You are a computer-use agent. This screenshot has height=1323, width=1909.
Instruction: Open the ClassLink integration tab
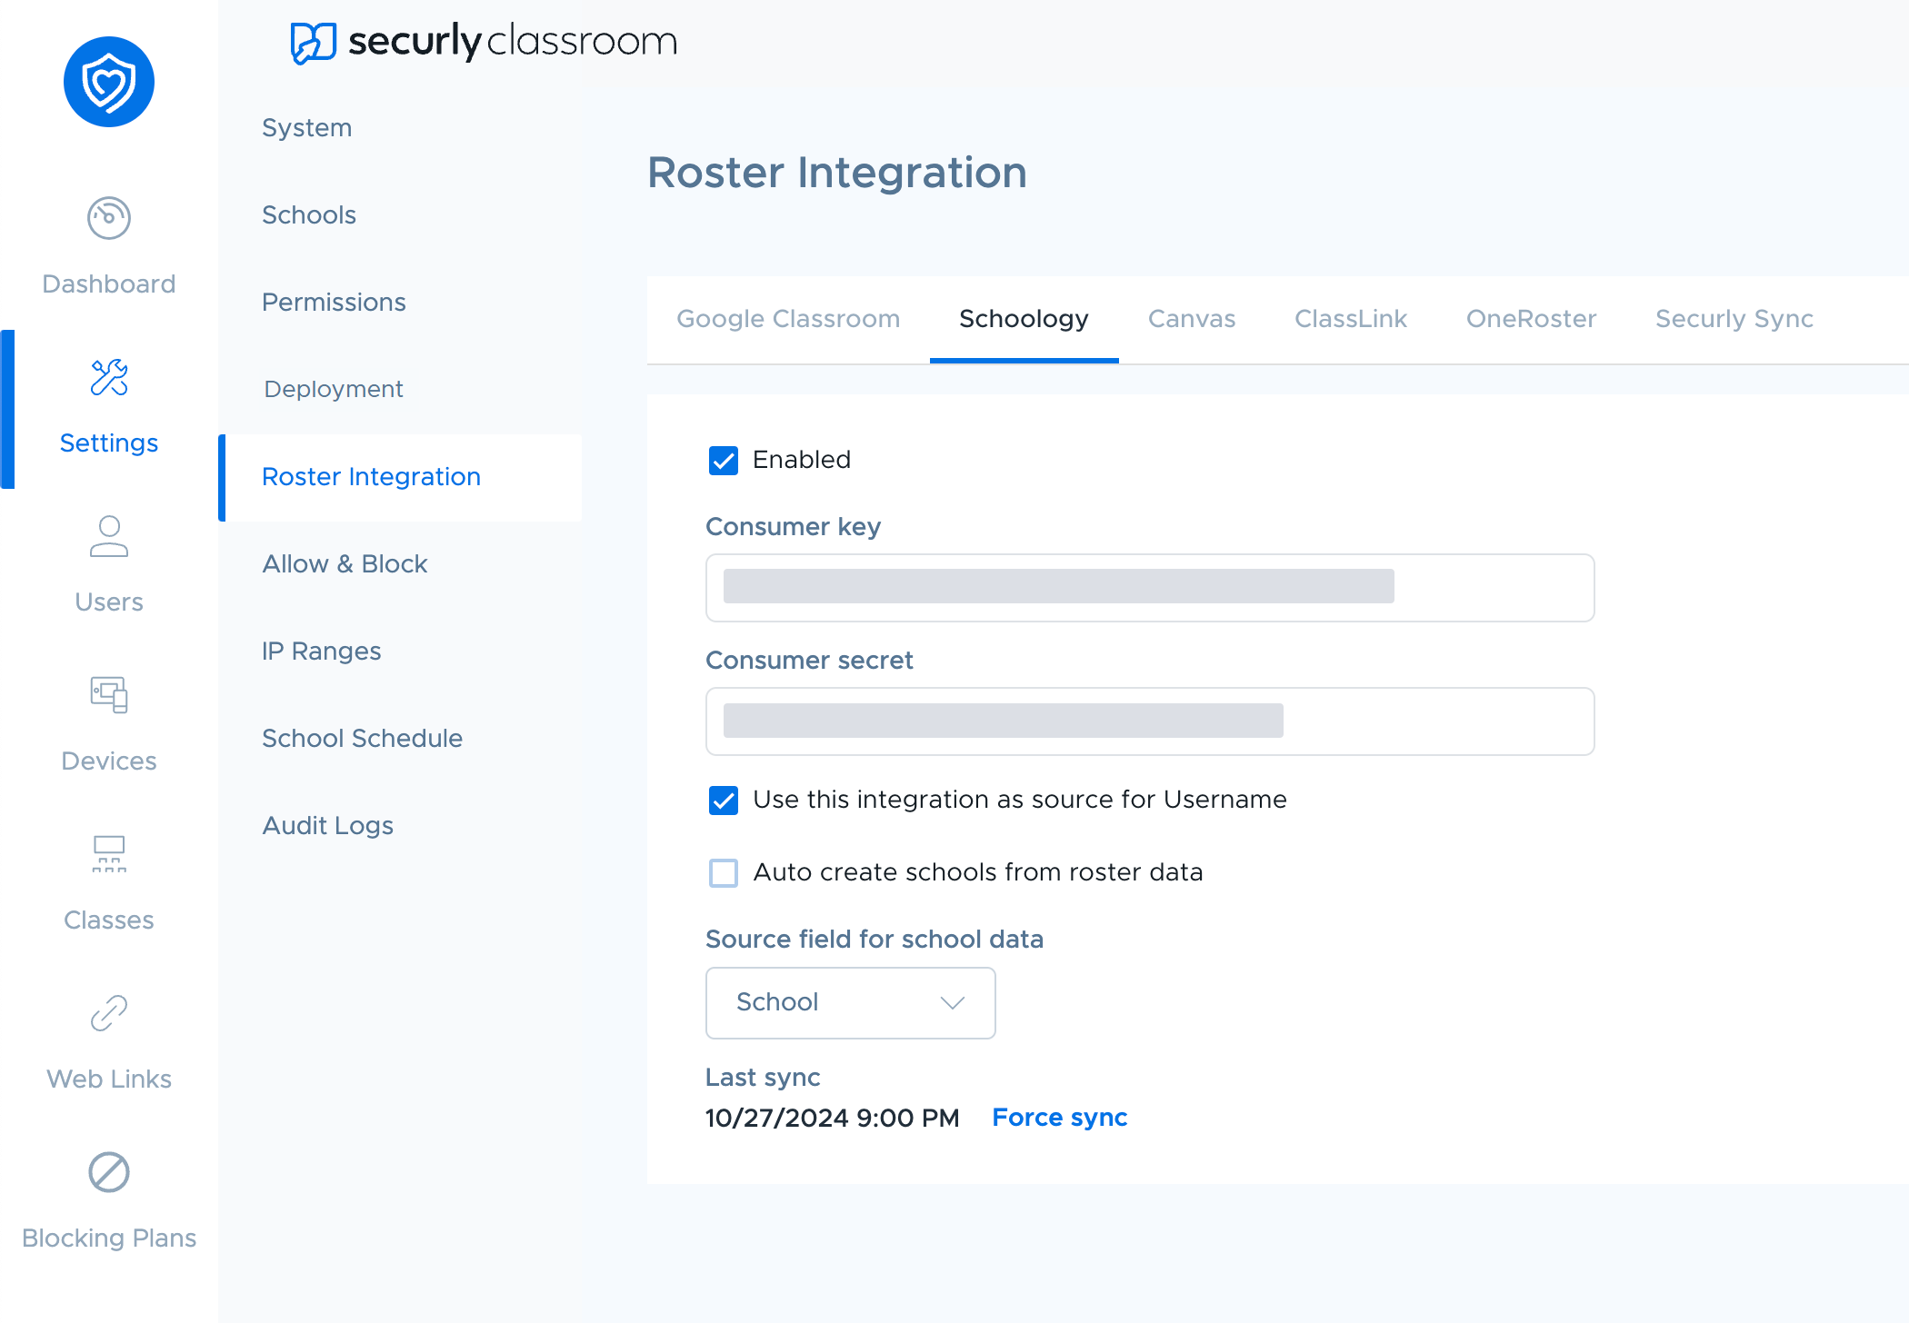point(1349,319)
